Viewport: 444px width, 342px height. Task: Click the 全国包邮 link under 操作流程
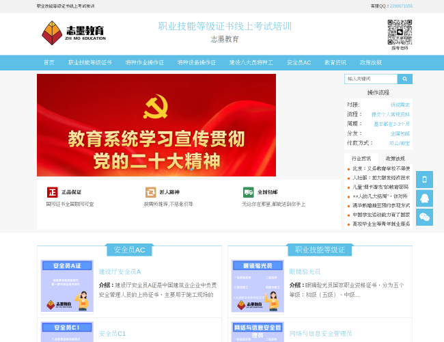coord(400,134)
